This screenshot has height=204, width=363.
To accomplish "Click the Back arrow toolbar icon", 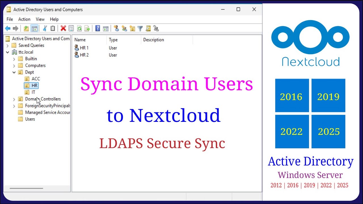I will [x=8, y=28].
